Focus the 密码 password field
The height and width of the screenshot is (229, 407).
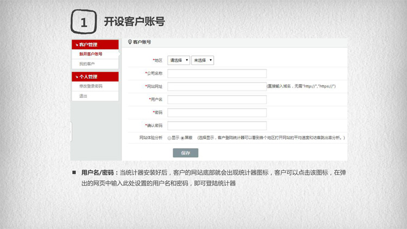(217, 112)
